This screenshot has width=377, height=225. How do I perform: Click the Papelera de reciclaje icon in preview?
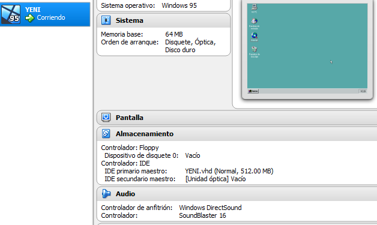pos(254,52)
